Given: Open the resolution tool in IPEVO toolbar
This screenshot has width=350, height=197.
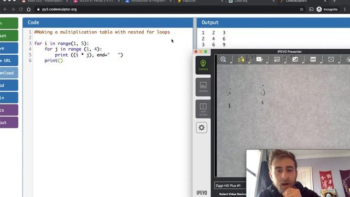Looking at the screenshot, I should [x=277, y=60].
